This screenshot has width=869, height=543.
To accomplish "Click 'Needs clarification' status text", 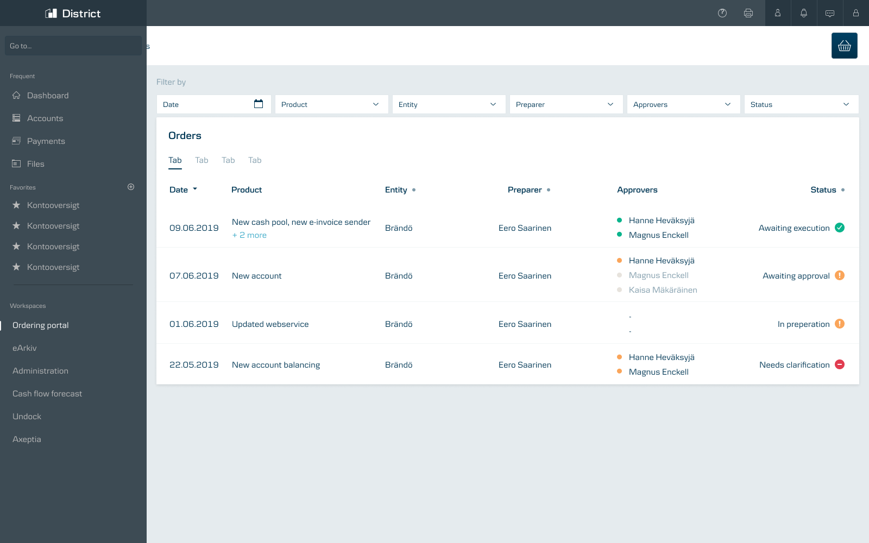I will click(x=794, y=365).
